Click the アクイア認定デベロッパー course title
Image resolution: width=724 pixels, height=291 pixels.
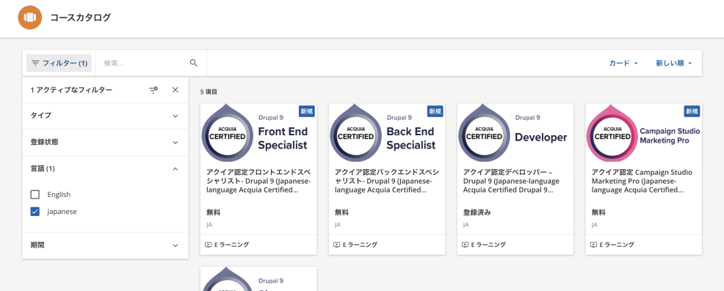click(x=512, y=181)
